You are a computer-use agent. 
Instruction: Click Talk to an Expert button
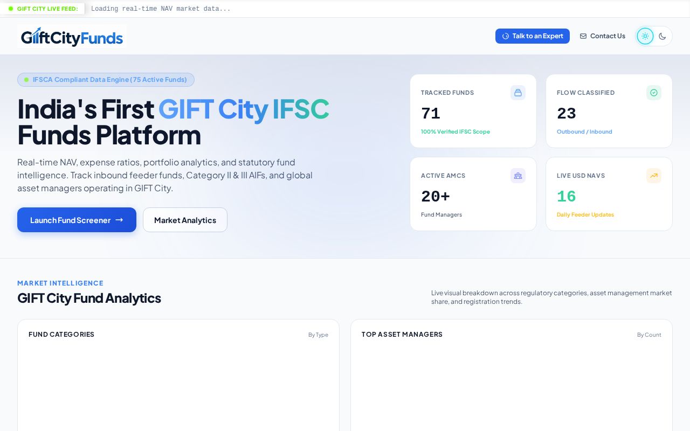click(x=533, y=36)
